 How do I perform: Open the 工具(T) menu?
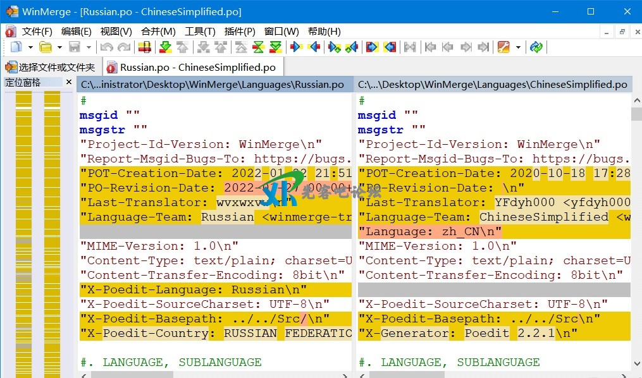tap(200, 32)
